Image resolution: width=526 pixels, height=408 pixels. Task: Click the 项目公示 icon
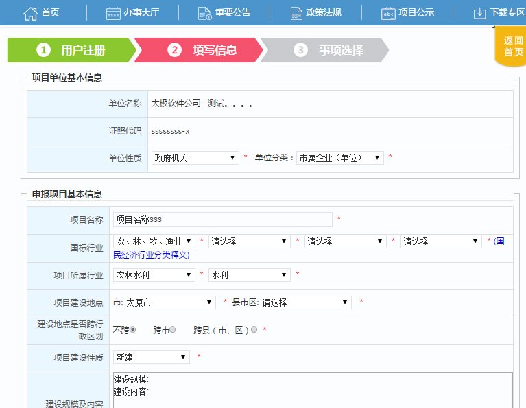[x=388, y=13]
